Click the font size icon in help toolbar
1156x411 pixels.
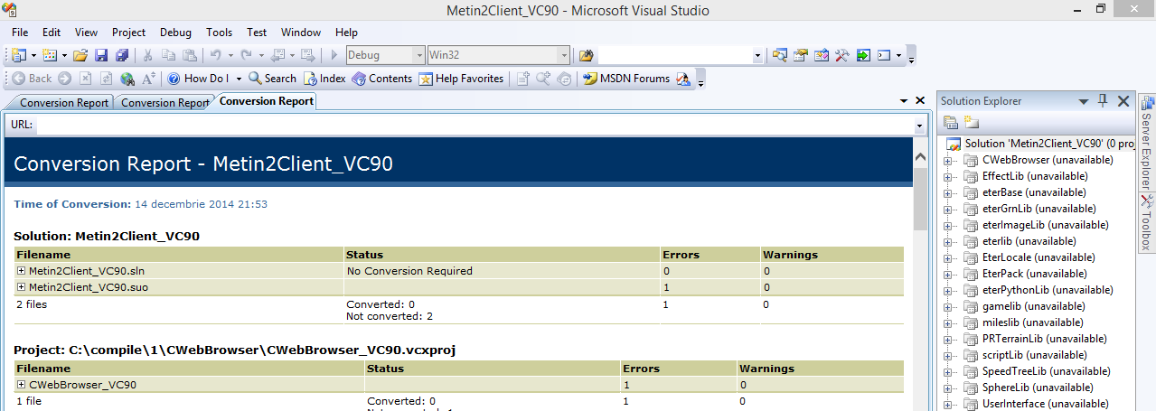(x=149, y=79)
